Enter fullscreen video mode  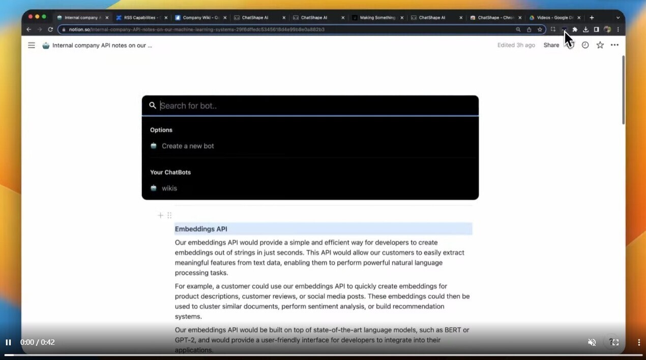click(x=614, y=342)
